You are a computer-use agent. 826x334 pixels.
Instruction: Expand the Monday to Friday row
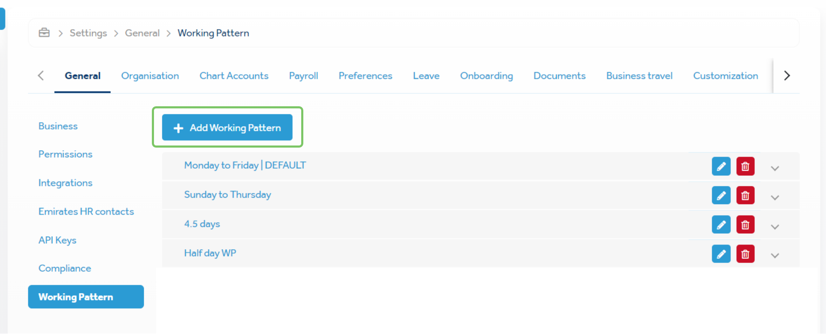[x=775, y=168]
